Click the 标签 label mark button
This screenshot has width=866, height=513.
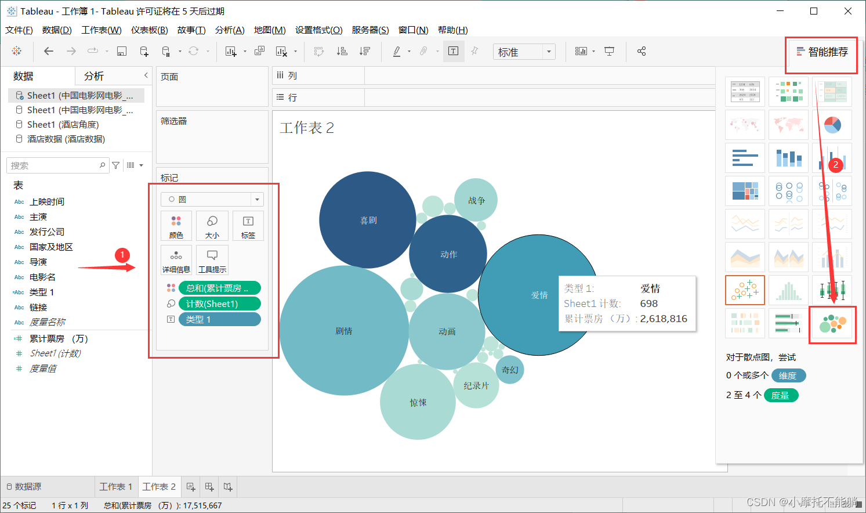(x=248, y=226)
